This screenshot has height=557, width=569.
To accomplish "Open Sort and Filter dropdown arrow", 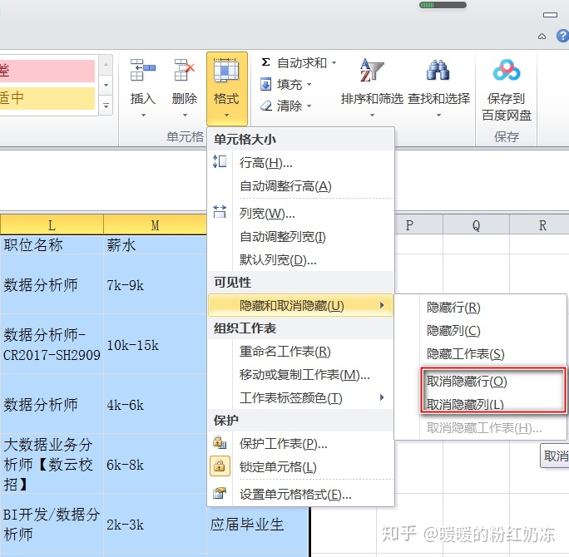I will tap(372, 116).
